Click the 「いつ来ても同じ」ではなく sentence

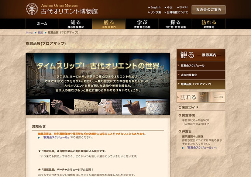coord(88,156)
